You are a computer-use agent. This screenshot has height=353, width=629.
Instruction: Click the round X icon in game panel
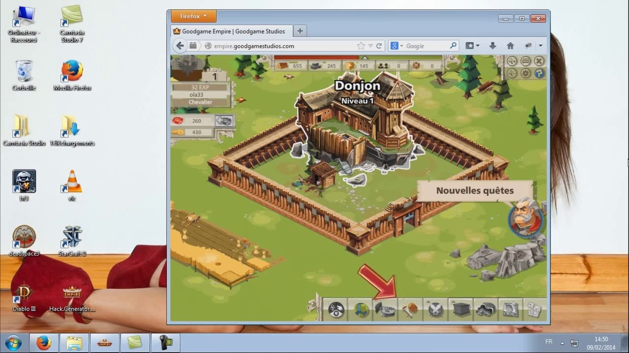539,61
